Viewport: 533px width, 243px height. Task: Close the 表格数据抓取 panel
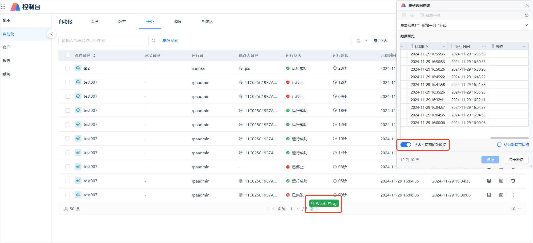coord(527,5)
